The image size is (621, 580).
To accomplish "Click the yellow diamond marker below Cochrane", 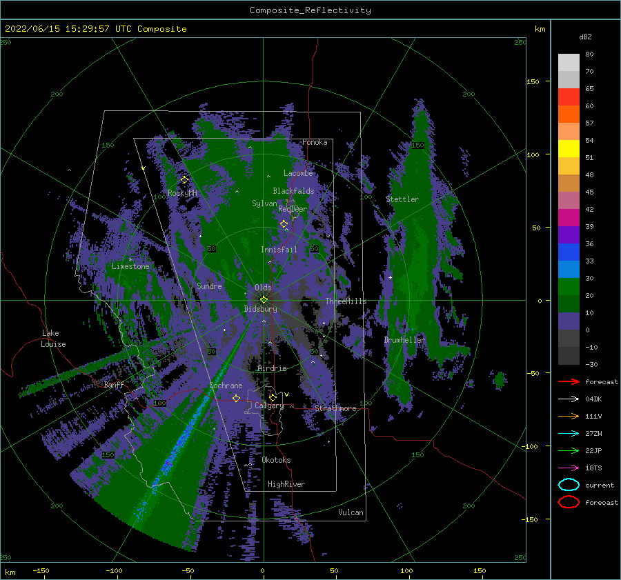I will pos(237,398).
